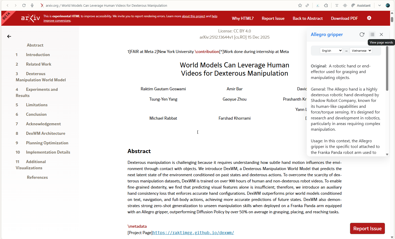The width and height of the screenshot is (395, 239).
Task: Click the Back to Abstract header link
Action: pos(308,19)
